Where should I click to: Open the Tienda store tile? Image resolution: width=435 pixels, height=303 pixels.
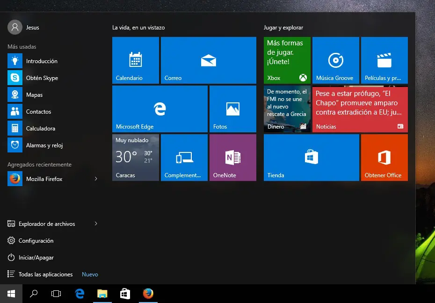[x=311, y=158]
